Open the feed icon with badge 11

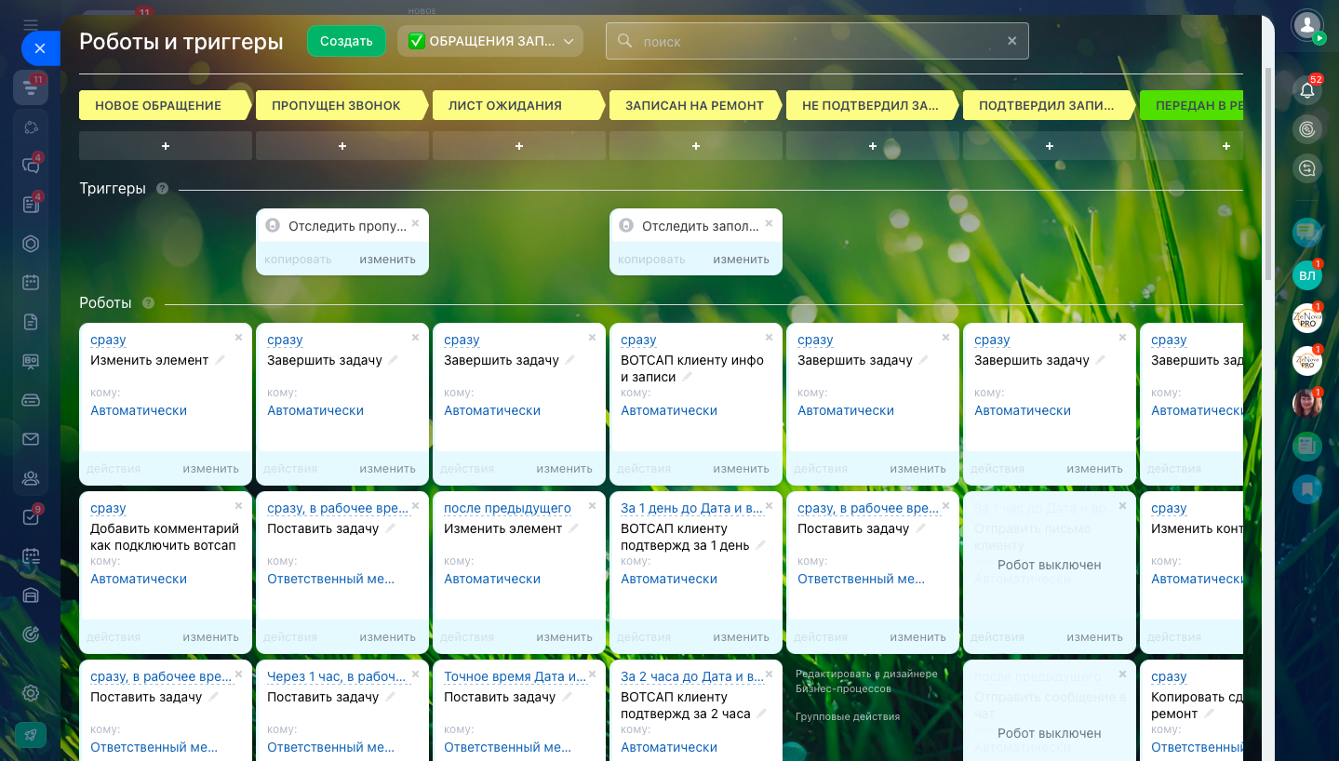pyautogui.click(x=31, y=87)
